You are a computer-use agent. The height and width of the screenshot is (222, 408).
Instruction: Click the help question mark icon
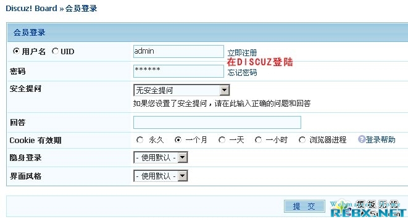pyautogui.click(x=362, y=139)
